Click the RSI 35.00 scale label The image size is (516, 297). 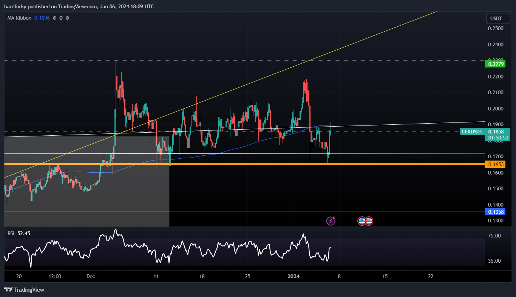(x=495, y=260)
